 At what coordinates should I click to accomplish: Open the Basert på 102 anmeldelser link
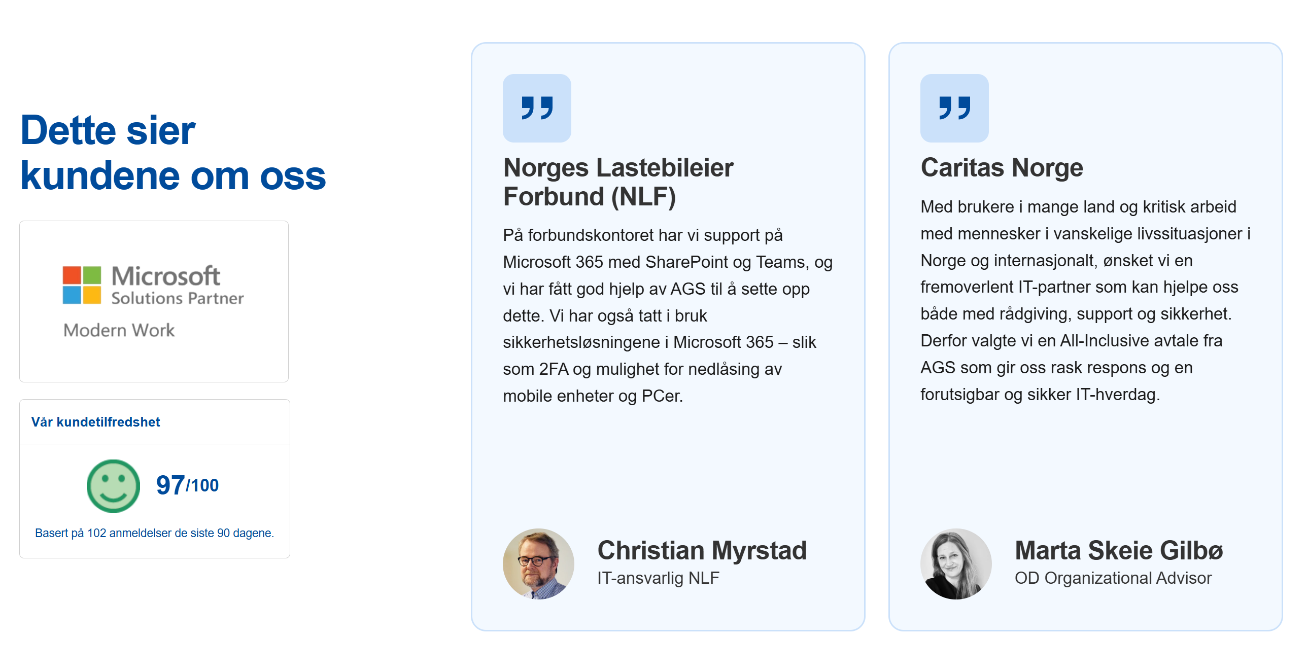(154, 533)
